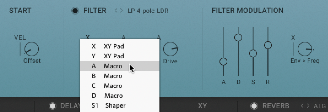328x112 pixels.
Task: Open the ALG reverb algorithm selector
Action: [x=319, y=106]
